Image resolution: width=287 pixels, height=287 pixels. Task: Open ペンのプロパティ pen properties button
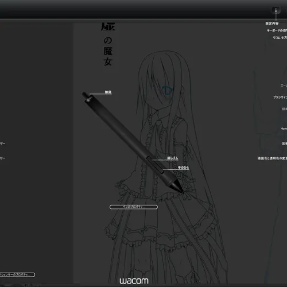pos(134,207)
